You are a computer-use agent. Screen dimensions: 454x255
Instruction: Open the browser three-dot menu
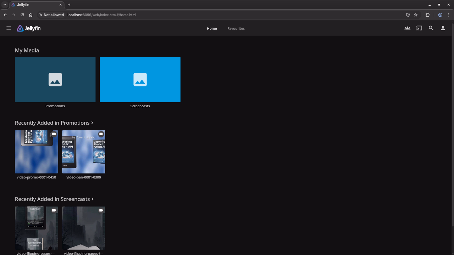449,15
